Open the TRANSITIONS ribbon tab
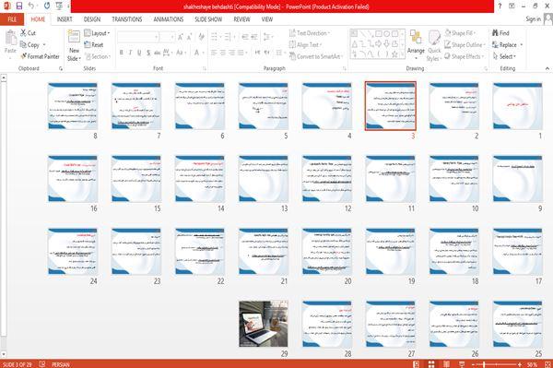 click(x=127, y=19)
